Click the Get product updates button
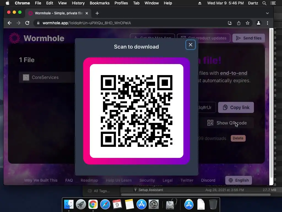Image resolution: width=282 pixels, height=212 pixels. coord(204,38)
